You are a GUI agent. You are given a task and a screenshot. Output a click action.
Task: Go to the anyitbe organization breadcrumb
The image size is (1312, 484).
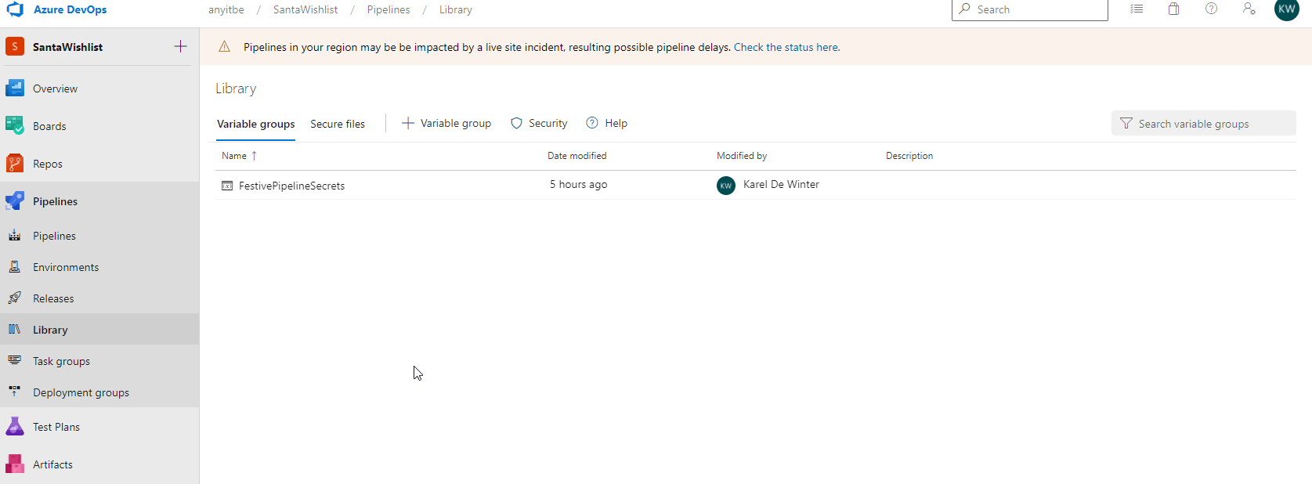tap(226, 9)
